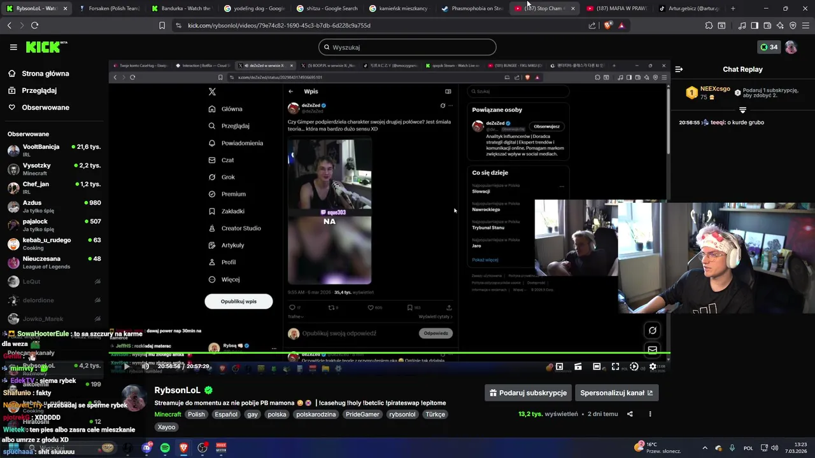Toggle the browser sidebar panel icon

pos(755,25)
